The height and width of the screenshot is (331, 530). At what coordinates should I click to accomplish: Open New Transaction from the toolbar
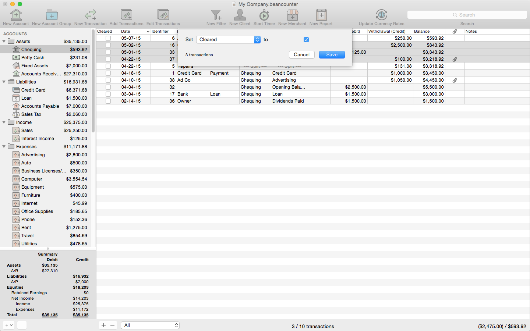pos(90,15)
